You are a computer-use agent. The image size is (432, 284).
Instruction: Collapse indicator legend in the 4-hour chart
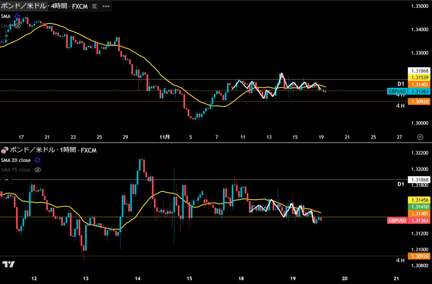6,36
